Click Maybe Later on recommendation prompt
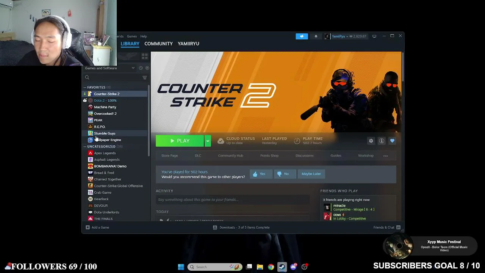This screenshot has height=273, width=485. pos(311,174)
